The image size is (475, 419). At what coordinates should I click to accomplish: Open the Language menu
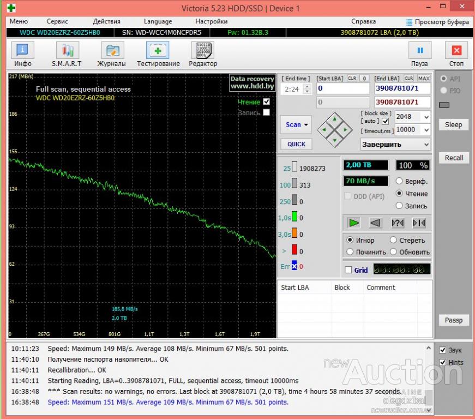[x=158, y=21]
